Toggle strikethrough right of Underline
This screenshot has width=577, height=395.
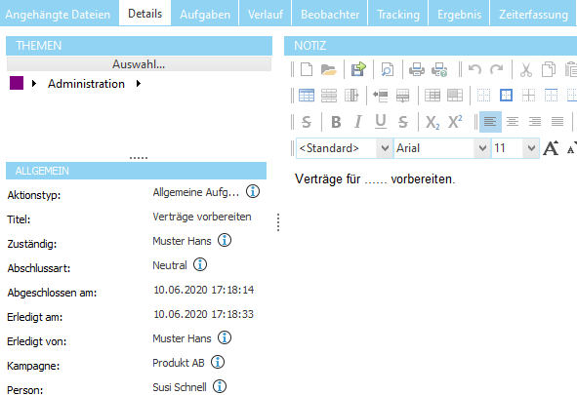pos(403,122)
